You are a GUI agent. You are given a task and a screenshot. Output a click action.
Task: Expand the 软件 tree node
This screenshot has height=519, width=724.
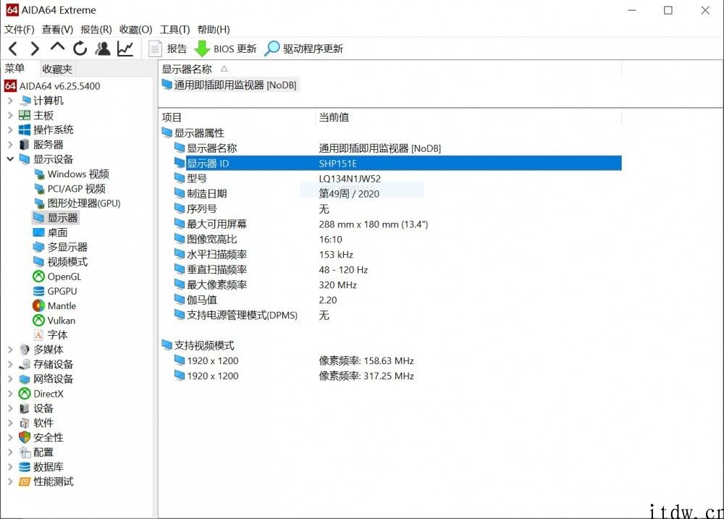click(10, 423)
